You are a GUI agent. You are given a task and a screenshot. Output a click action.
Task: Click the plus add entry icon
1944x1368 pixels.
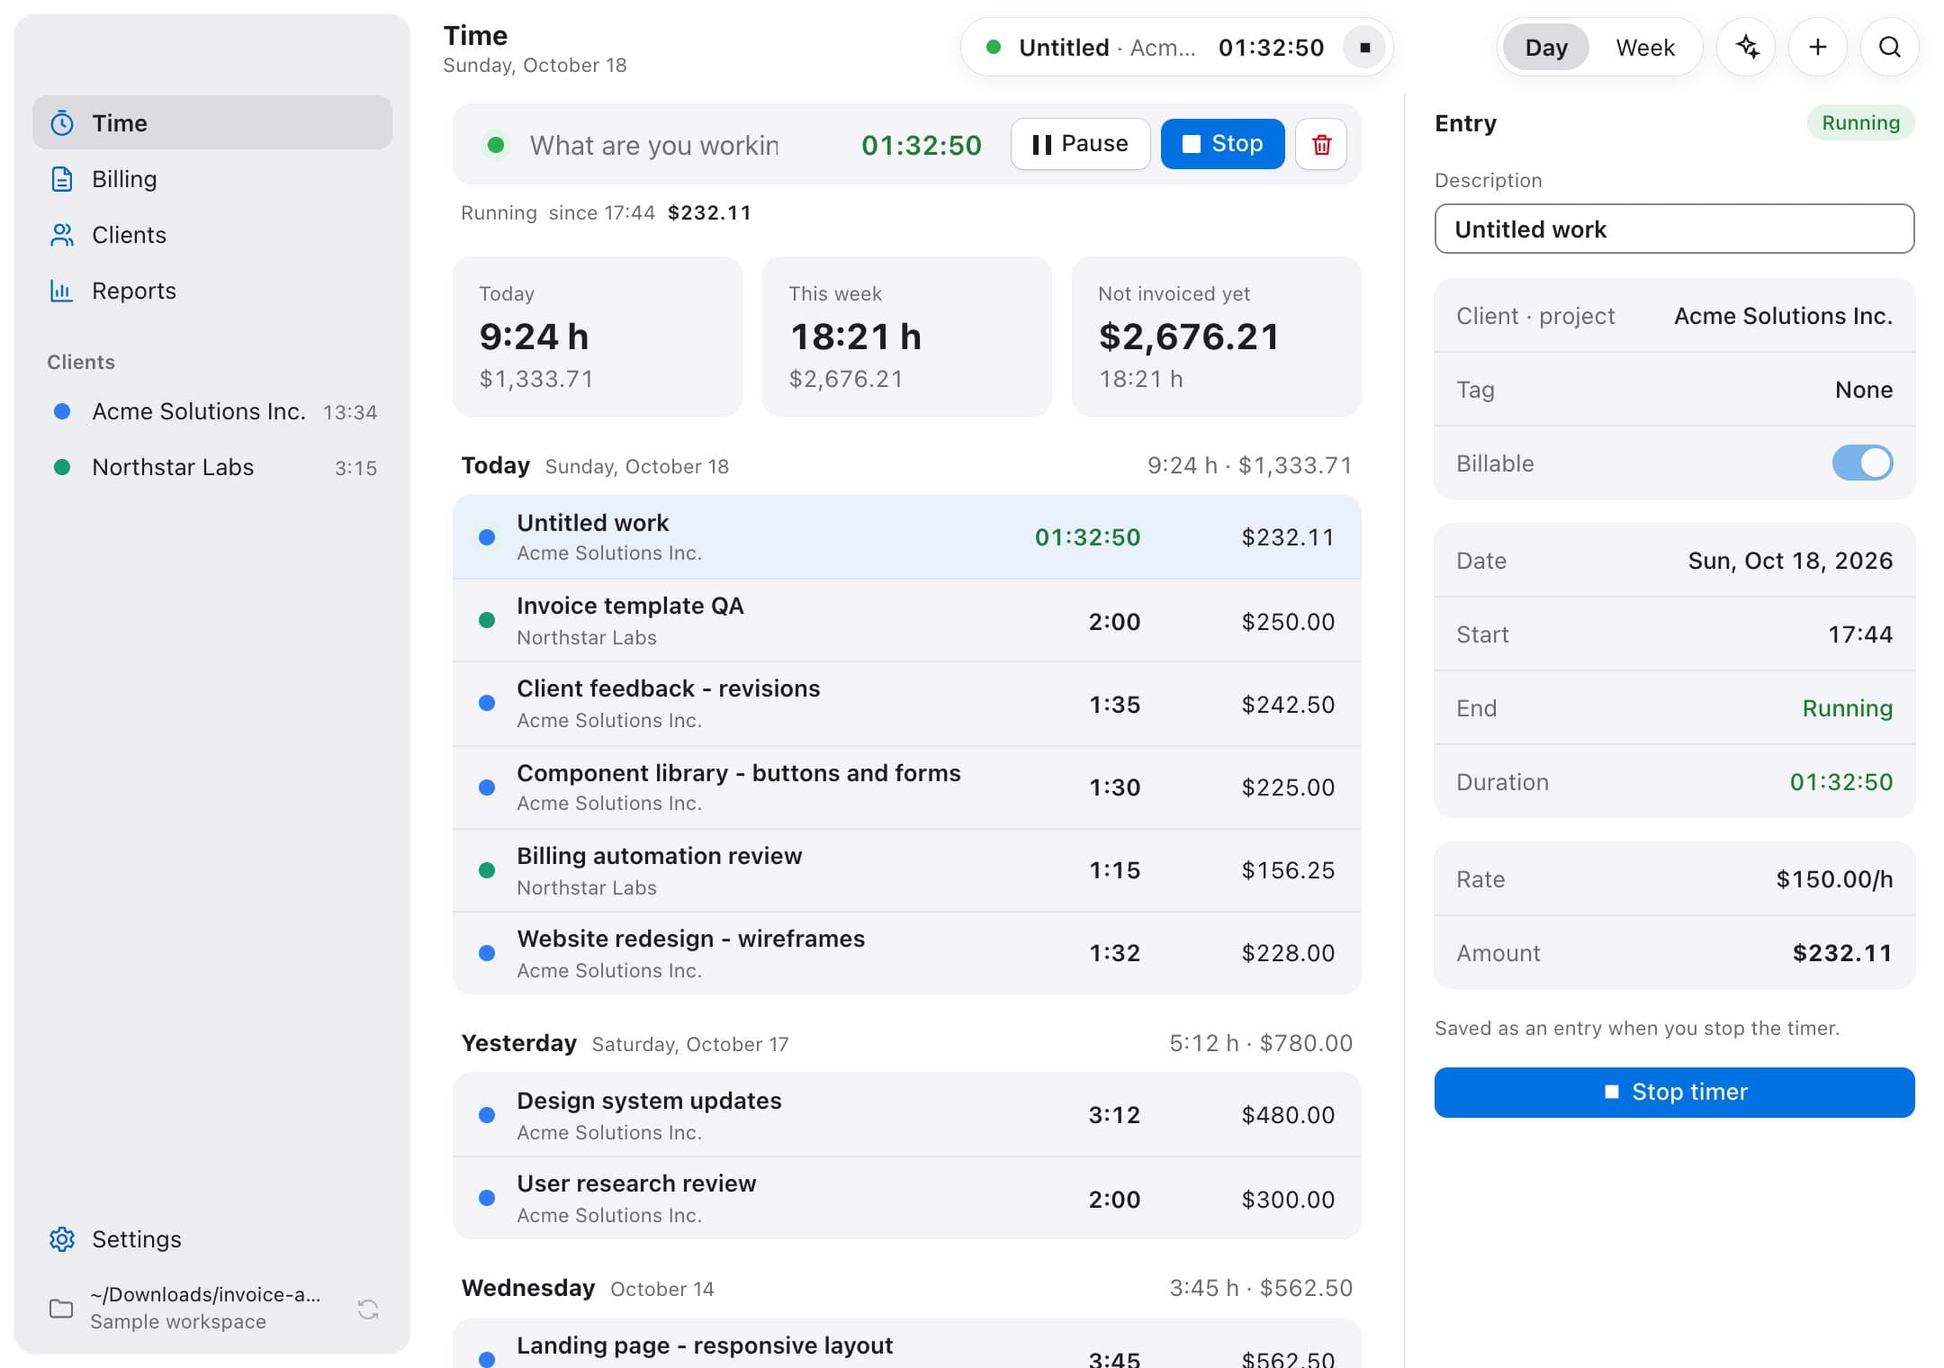1817,47
